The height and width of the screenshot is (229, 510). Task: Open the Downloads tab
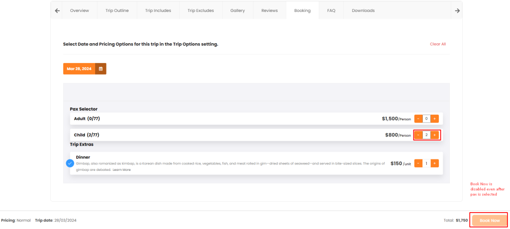pyautogui.click(x=363, y=10)
